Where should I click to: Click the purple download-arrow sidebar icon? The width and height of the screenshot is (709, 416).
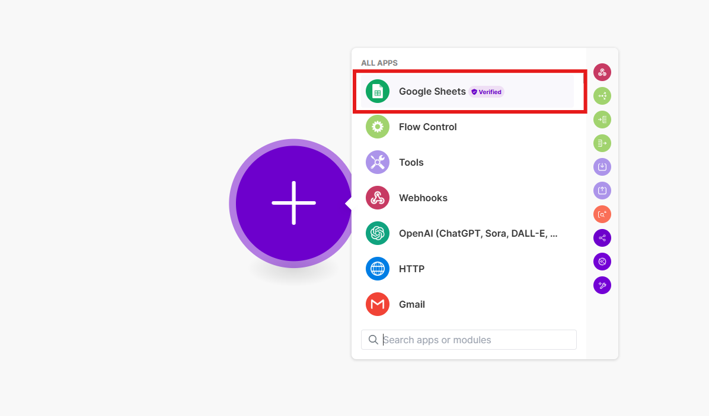tap(602, 167)
